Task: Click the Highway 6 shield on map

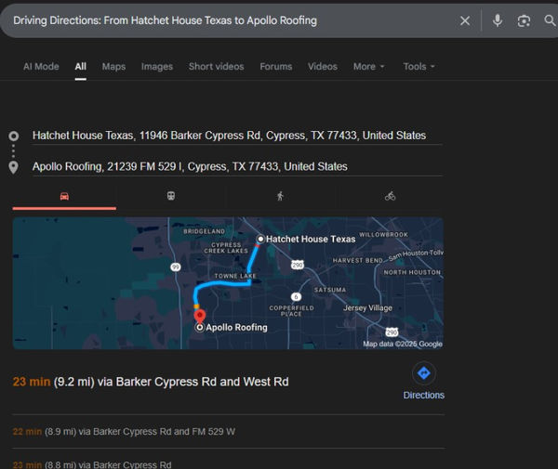Action: (296, 296)
